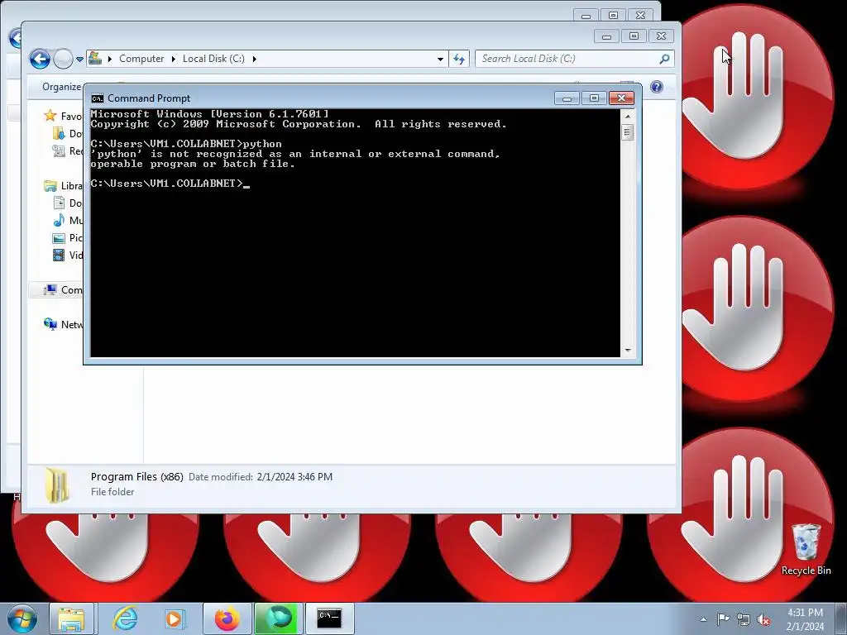Select Computer in the address bar
847x635 pixels.
141,59
